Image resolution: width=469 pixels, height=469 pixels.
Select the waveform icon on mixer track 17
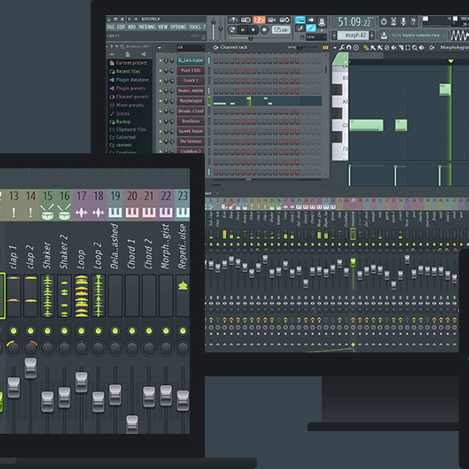coord(81,212)
